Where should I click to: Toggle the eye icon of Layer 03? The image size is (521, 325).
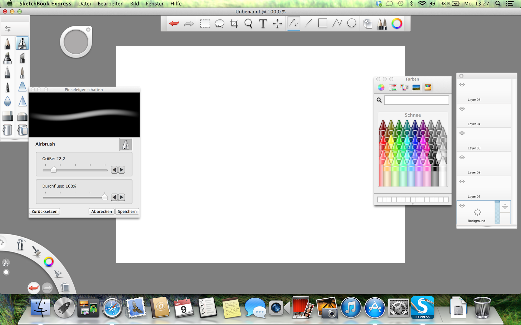tap(462, 133)
